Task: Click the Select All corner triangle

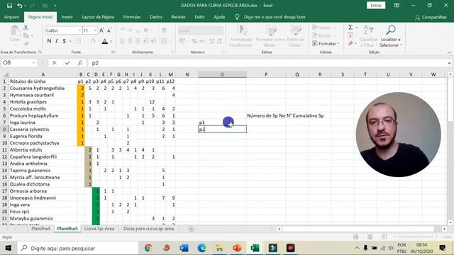Action: (5, 74)
